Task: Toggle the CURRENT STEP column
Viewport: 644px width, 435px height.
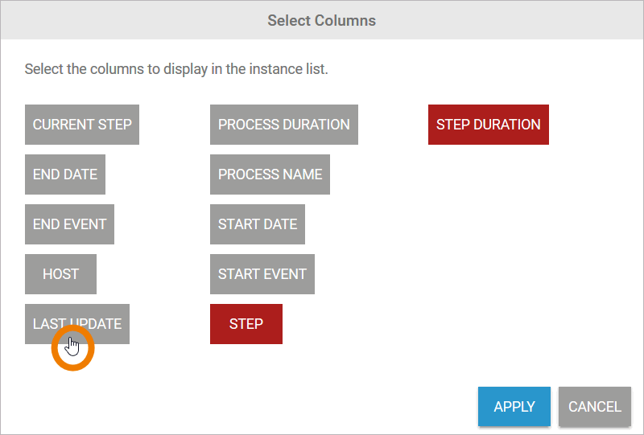Action: (82, 125)
